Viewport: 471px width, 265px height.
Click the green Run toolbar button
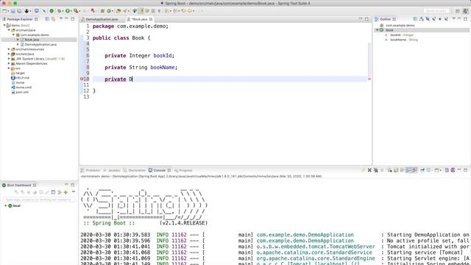[x=68, y=11]
